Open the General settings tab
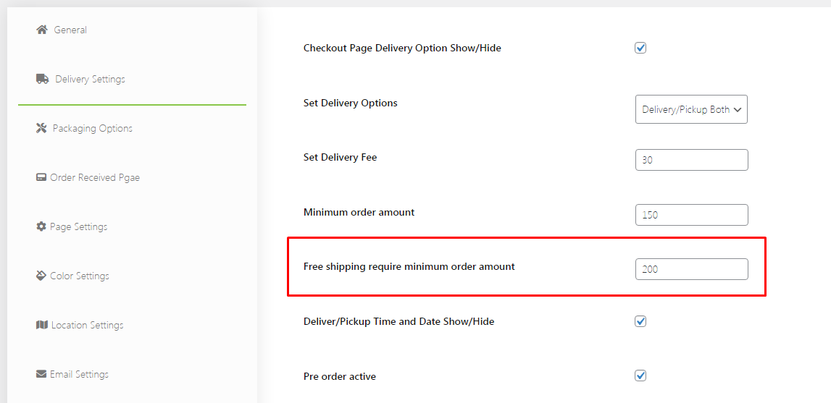Viewport: 831px width, 403px height. [x=70, y=30]
